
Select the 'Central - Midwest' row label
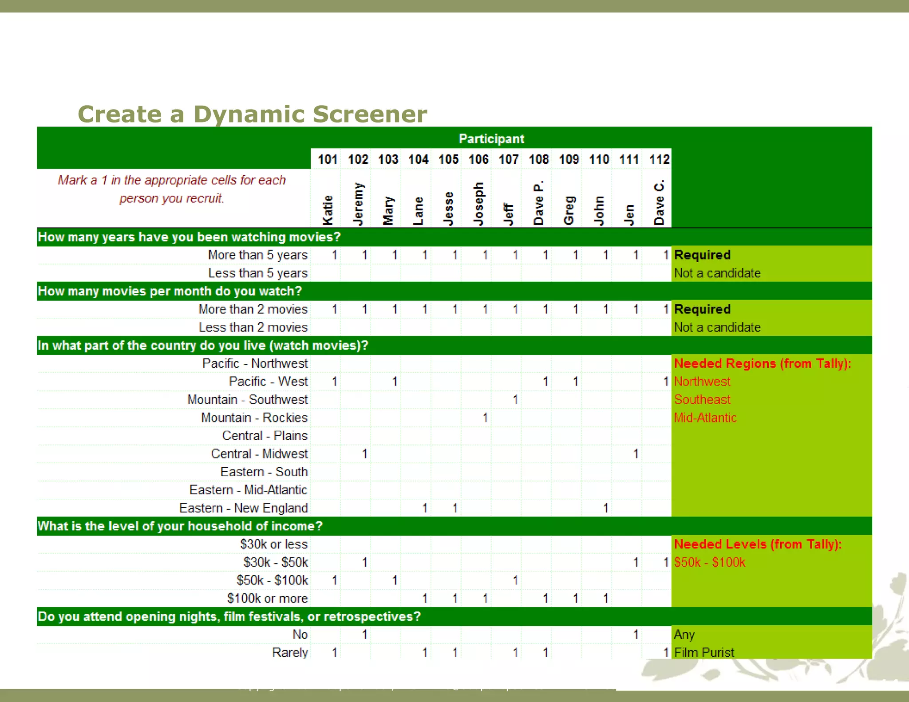(259, 454)
